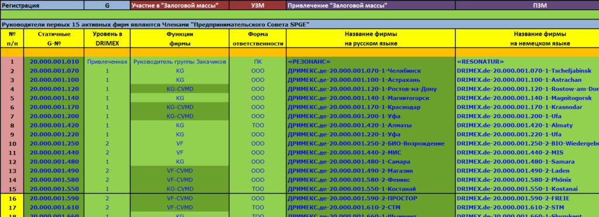599x217 pixels.
Task: Click the УЗМ header cell
Action: click(257, 5)
